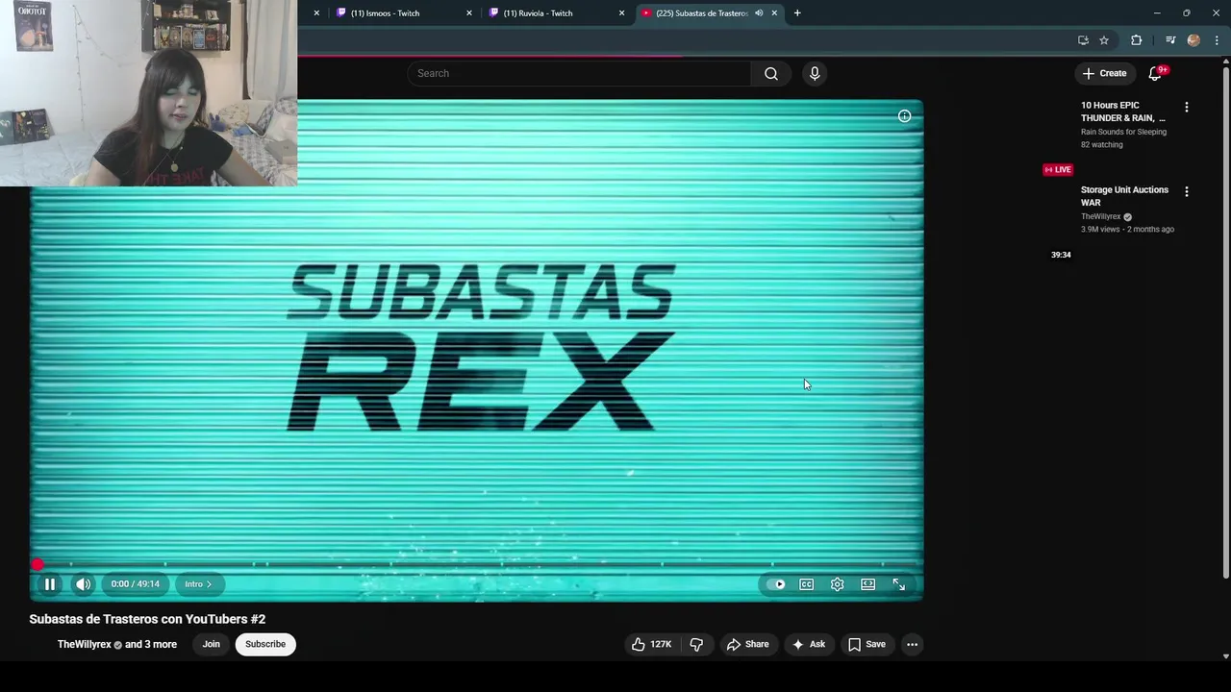Viewport: 1231px width, 692px height.
Task: Open the 10 Hours EPIC THUNDER & RAIN video
Action: pos(1123,111)
